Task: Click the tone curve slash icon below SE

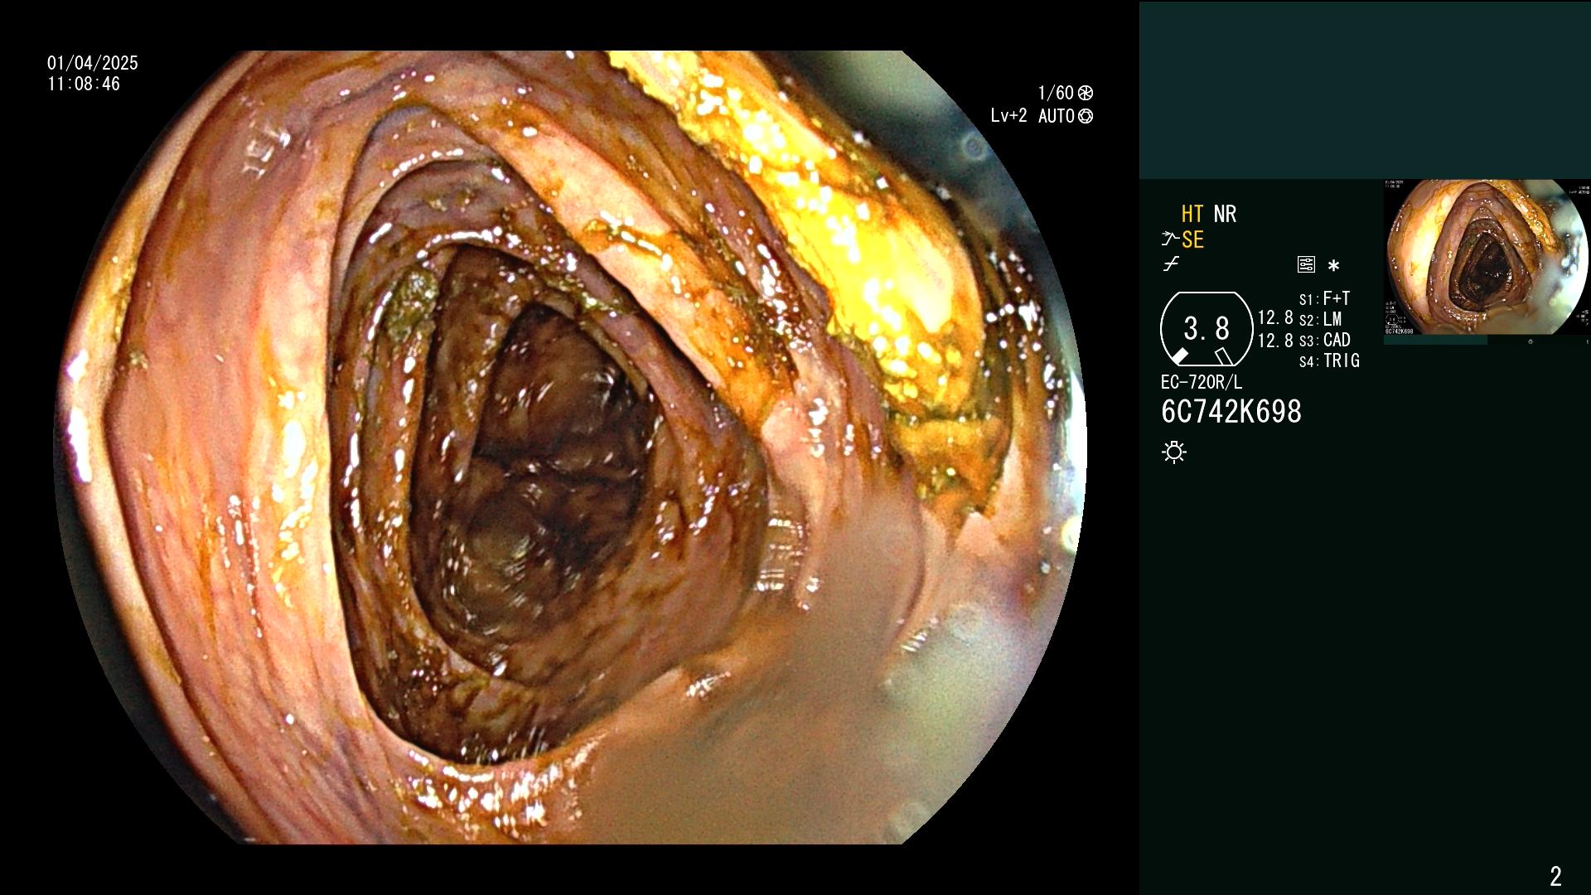Action: 1171,264
